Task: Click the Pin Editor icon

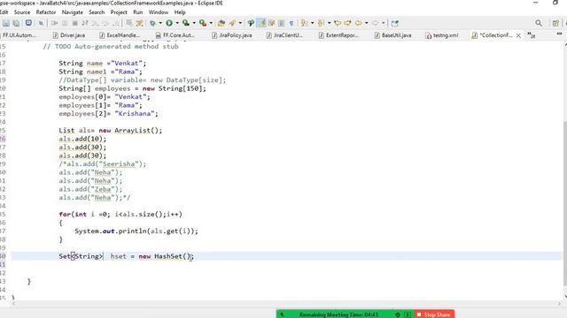Action: click(395, 23)
